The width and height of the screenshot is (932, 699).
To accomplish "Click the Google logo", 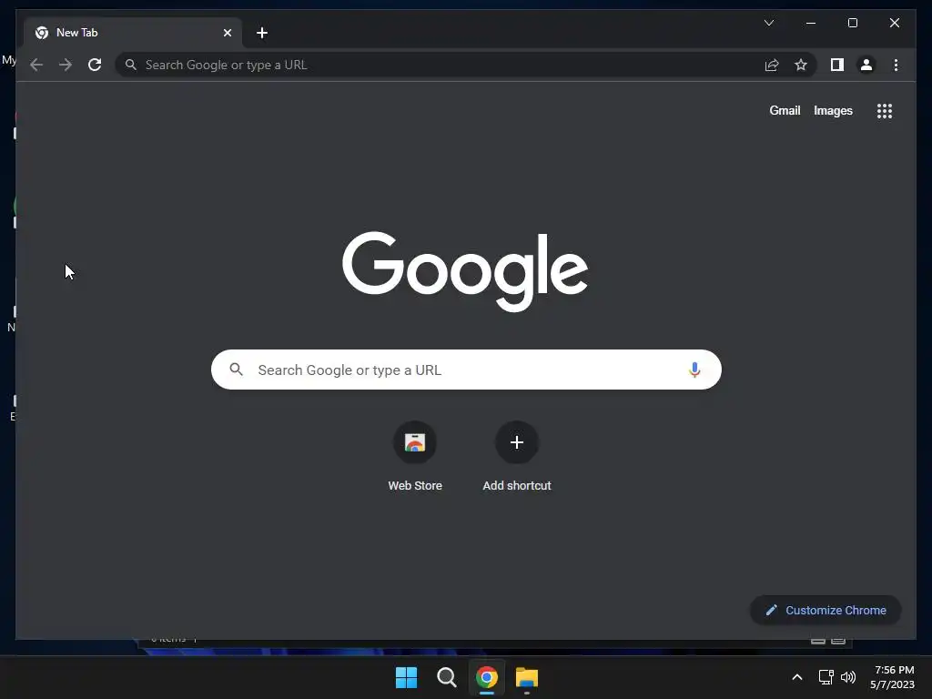I will (465, 271).
